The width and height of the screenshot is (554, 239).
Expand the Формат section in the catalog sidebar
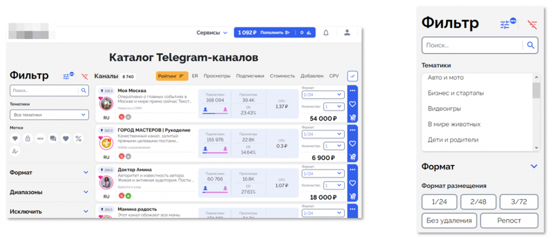pos(49,172)
